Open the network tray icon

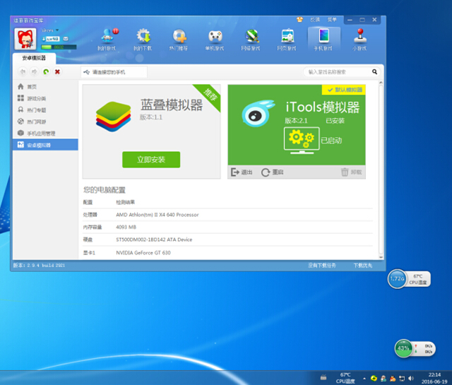(x=402, y=379)
